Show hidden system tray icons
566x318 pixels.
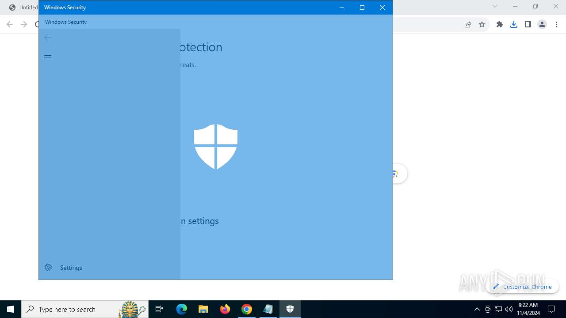477,309
